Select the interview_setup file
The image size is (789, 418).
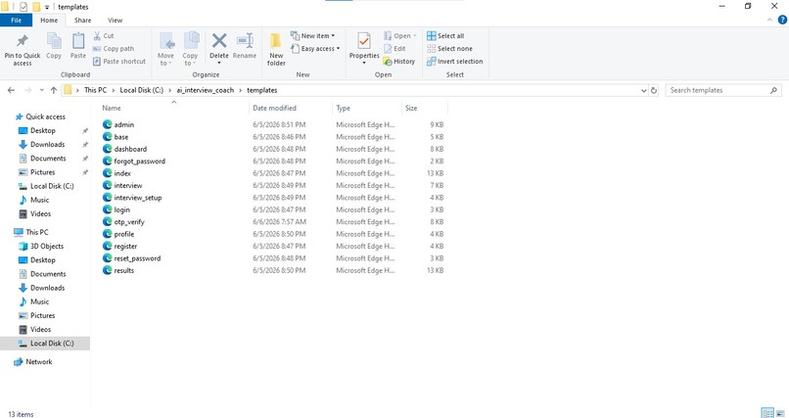[x=137, y=198]
